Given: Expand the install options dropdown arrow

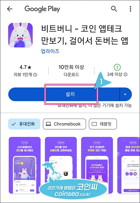Looking at the screenshot, I should pyautogui.click(x=125, y=94).
